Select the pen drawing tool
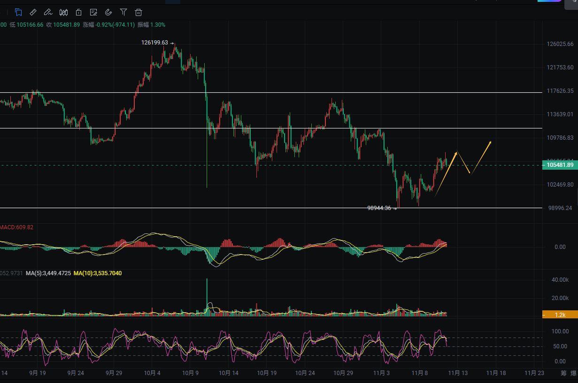Screen dimensions: 578x383 [48, 12]
